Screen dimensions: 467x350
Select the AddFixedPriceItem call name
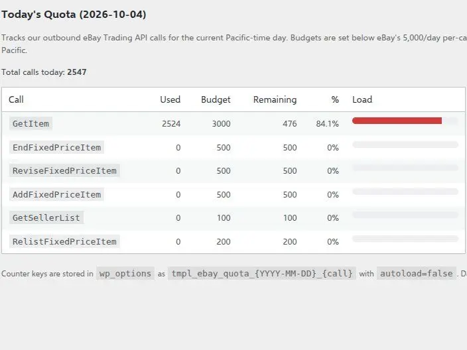click(56, 195)
